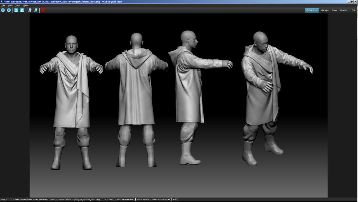
Task: Click the ACDSee icon in the title bar
Action: (2, 2)
